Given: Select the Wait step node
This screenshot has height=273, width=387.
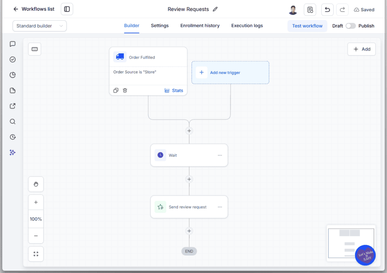Looking at the screenshot, I should (189, 155).
